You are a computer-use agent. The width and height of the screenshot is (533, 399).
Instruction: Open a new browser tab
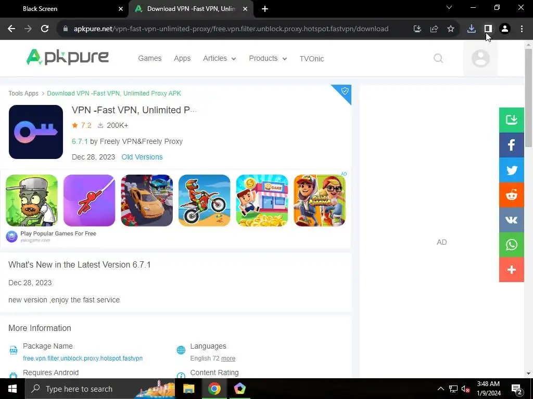[x=265, y=9]
